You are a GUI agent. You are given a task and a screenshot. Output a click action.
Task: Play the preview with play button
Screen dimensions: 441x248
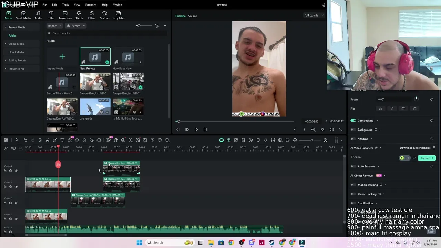point(196,130)
